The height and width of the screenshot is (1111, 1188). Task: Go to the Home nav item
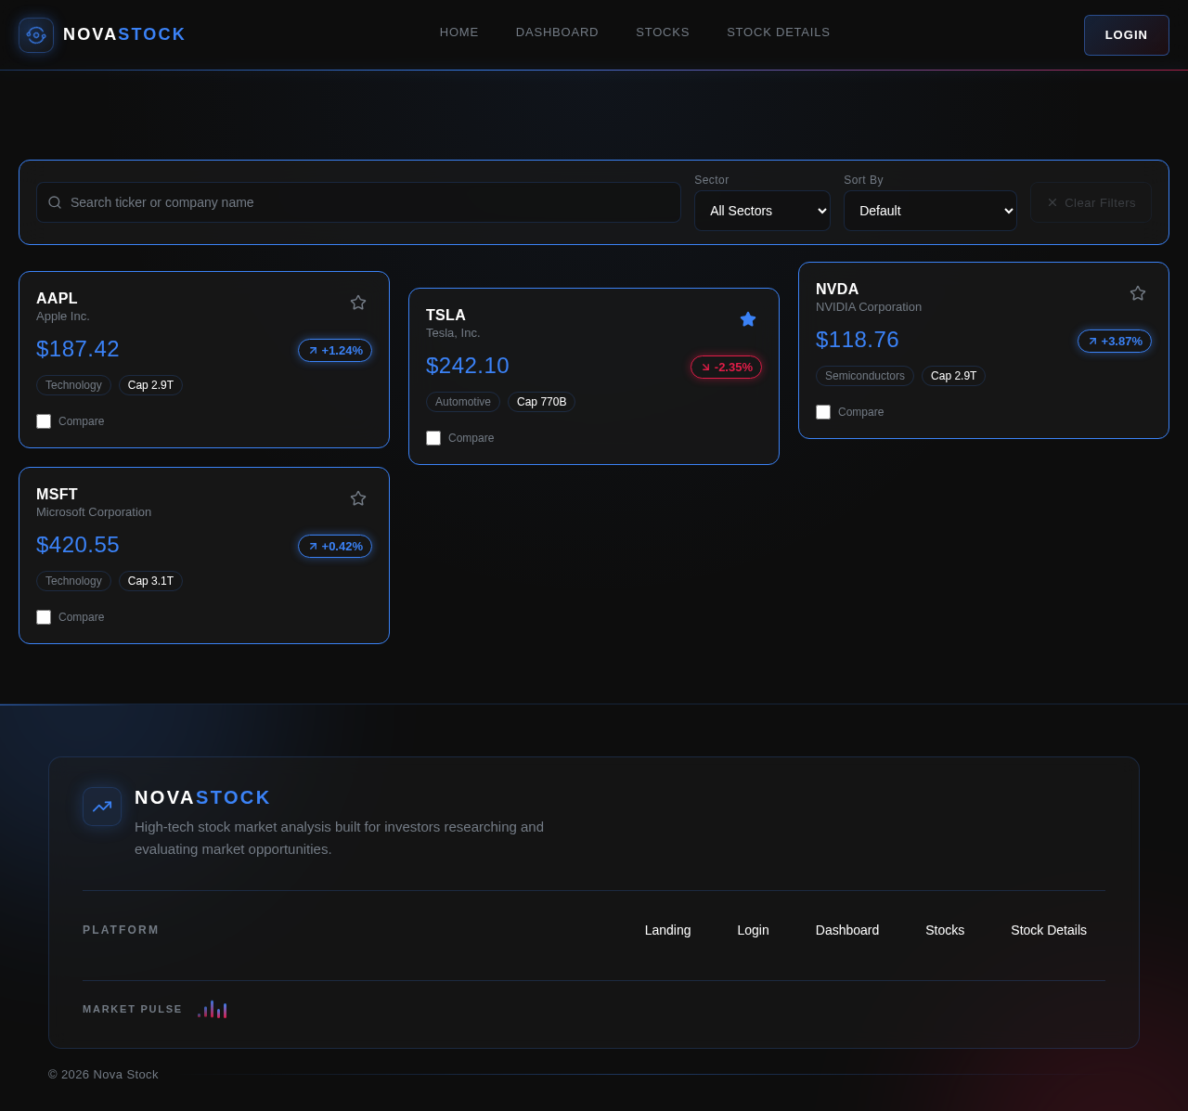459,32
